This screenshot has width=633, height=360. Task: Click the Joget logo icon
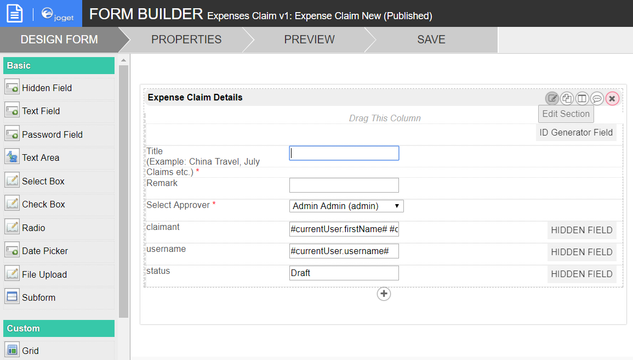[57, 14]
